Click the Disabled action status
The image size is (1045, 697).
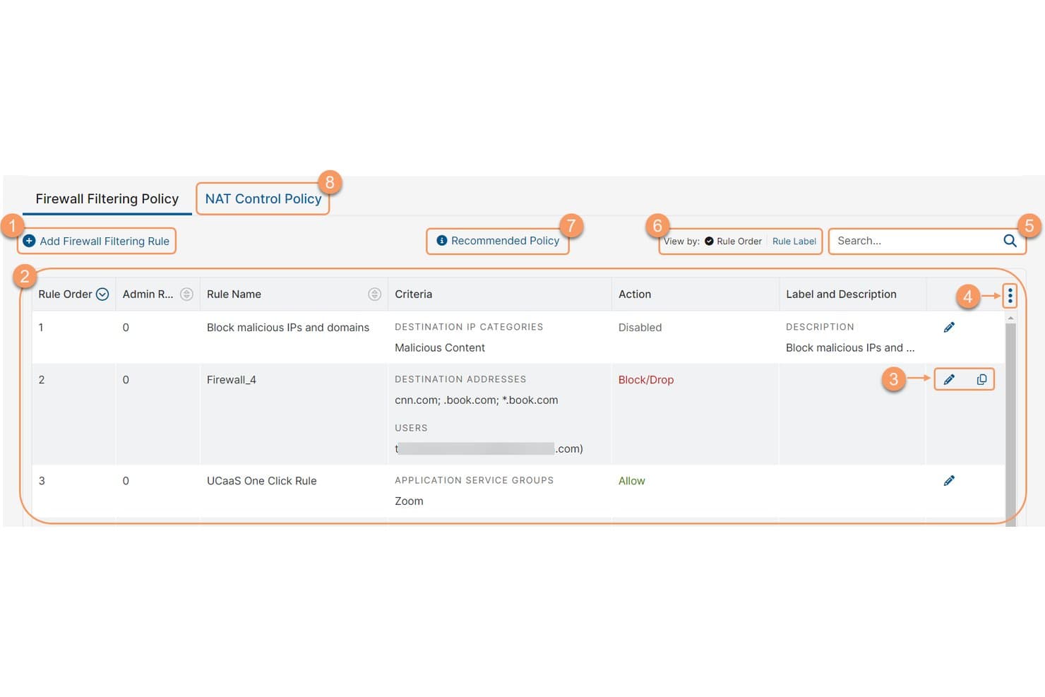coord(640,328)
